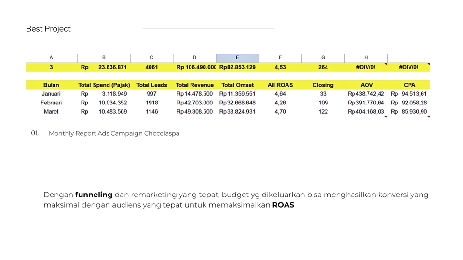463x260 pixels.
Task: Click the Total Revenue header
Action: (x=194, y=85)
